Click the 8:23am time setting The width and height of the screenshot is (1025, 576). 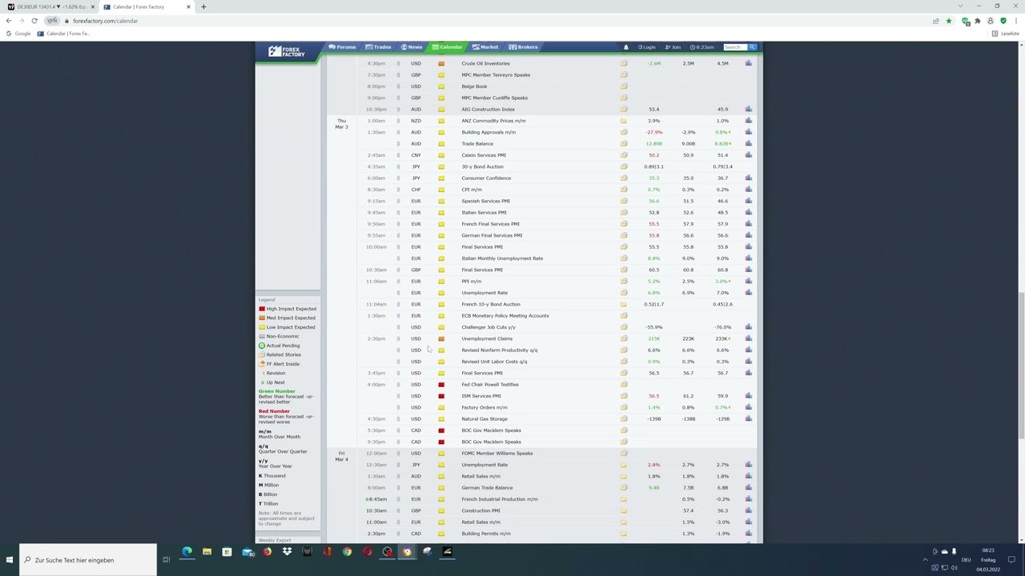pyautogui.click(x=702, y=47)
